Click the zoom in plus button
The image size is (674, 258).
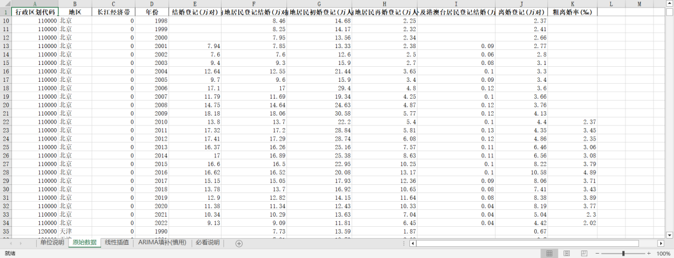[649, 253]
